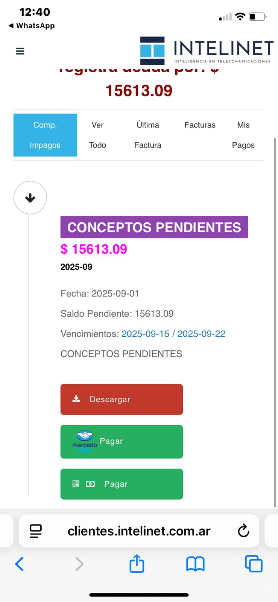Image resolution: width=278 pixels, height=602 pixels.
Task: Tap the Safari share icon
Action: pos(137,564)
